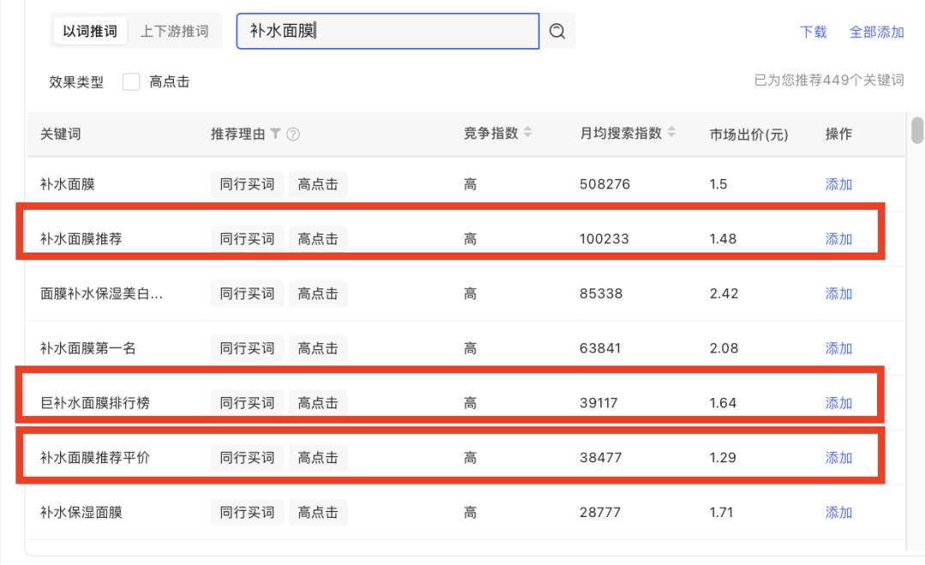This screenshot has width=925, height=565.
Task: Switch to 上下游推词 tab
Action: pyautogui.click(x=174, y=31)
